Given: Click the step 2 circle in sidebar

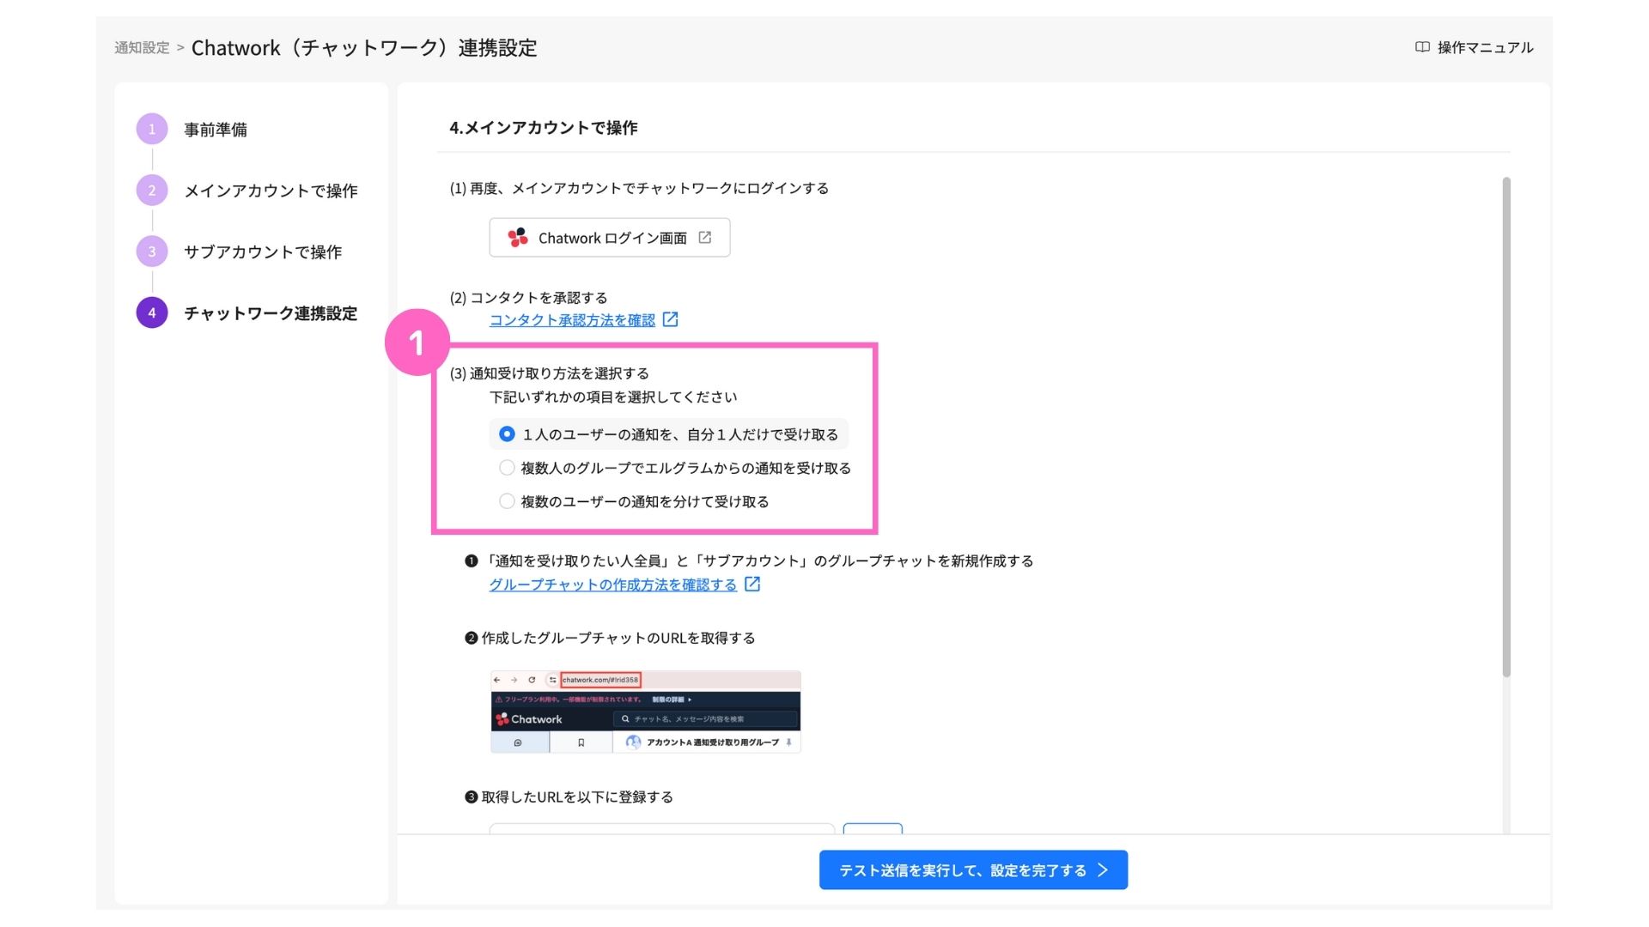Looking at the screenshot, I should 152,190.
